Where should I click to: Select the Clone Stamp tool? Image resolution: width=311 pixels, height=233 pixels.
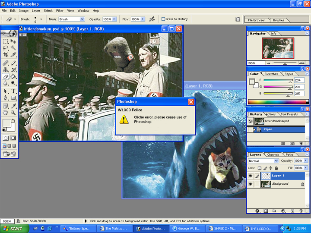[6, 69]
